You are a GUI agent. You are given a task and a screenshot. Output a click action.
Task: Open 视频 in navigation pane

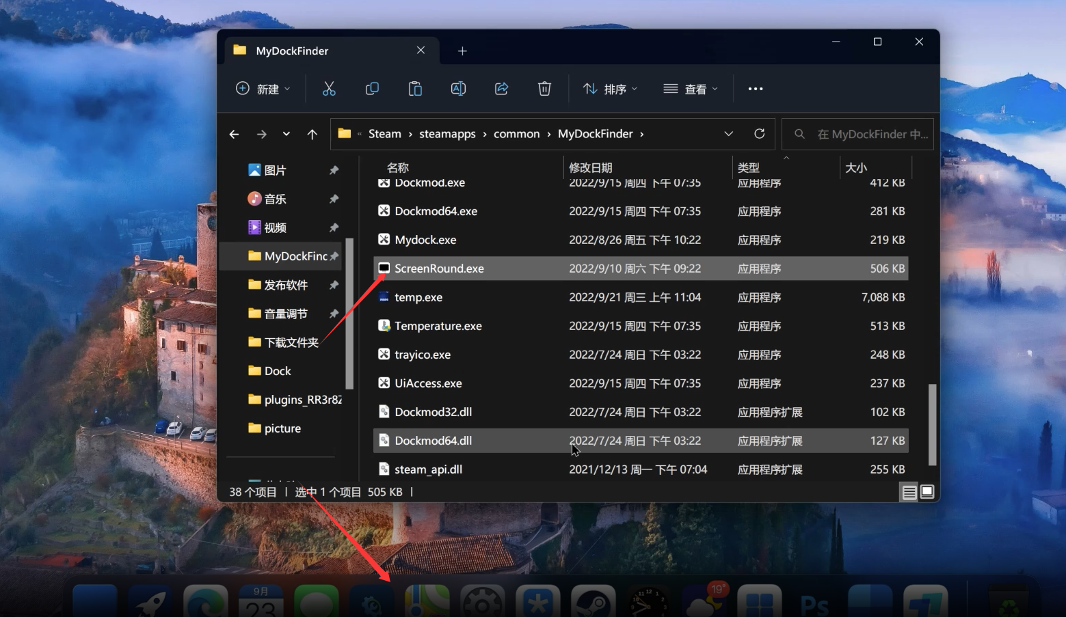(275, 228)
